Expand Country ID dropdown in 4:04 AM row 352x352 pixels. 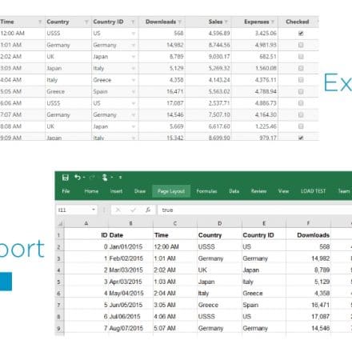[x=134, y=80]
